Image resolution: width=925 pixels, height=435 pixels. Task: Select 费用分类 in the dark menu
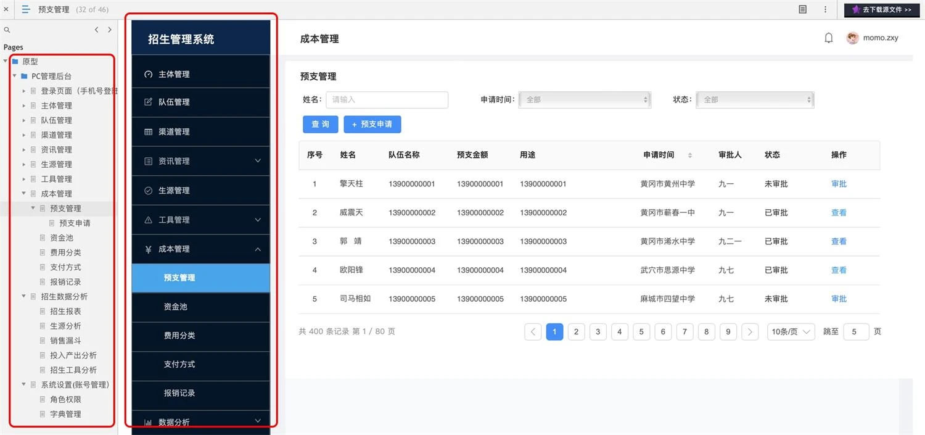coord(201,336)
